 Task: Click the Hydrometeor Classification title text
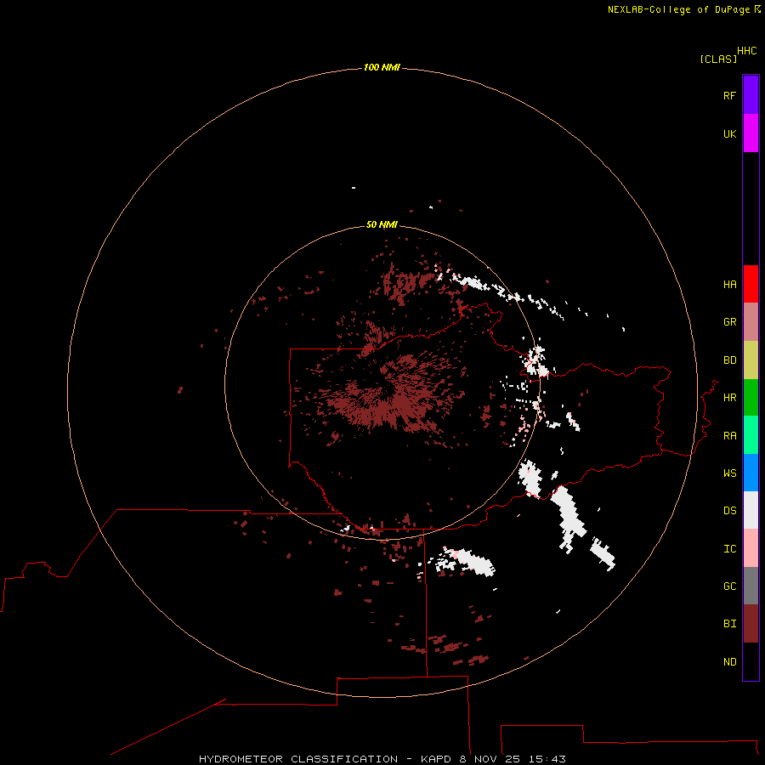coord(298,759)
